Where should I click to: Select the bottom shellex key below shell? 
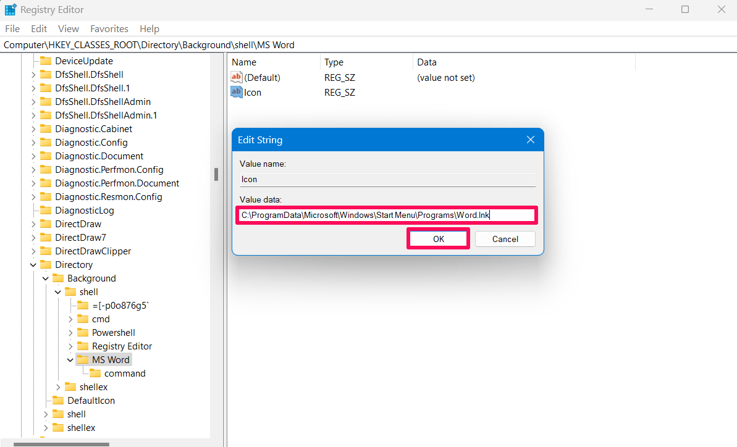pos(82,428)
